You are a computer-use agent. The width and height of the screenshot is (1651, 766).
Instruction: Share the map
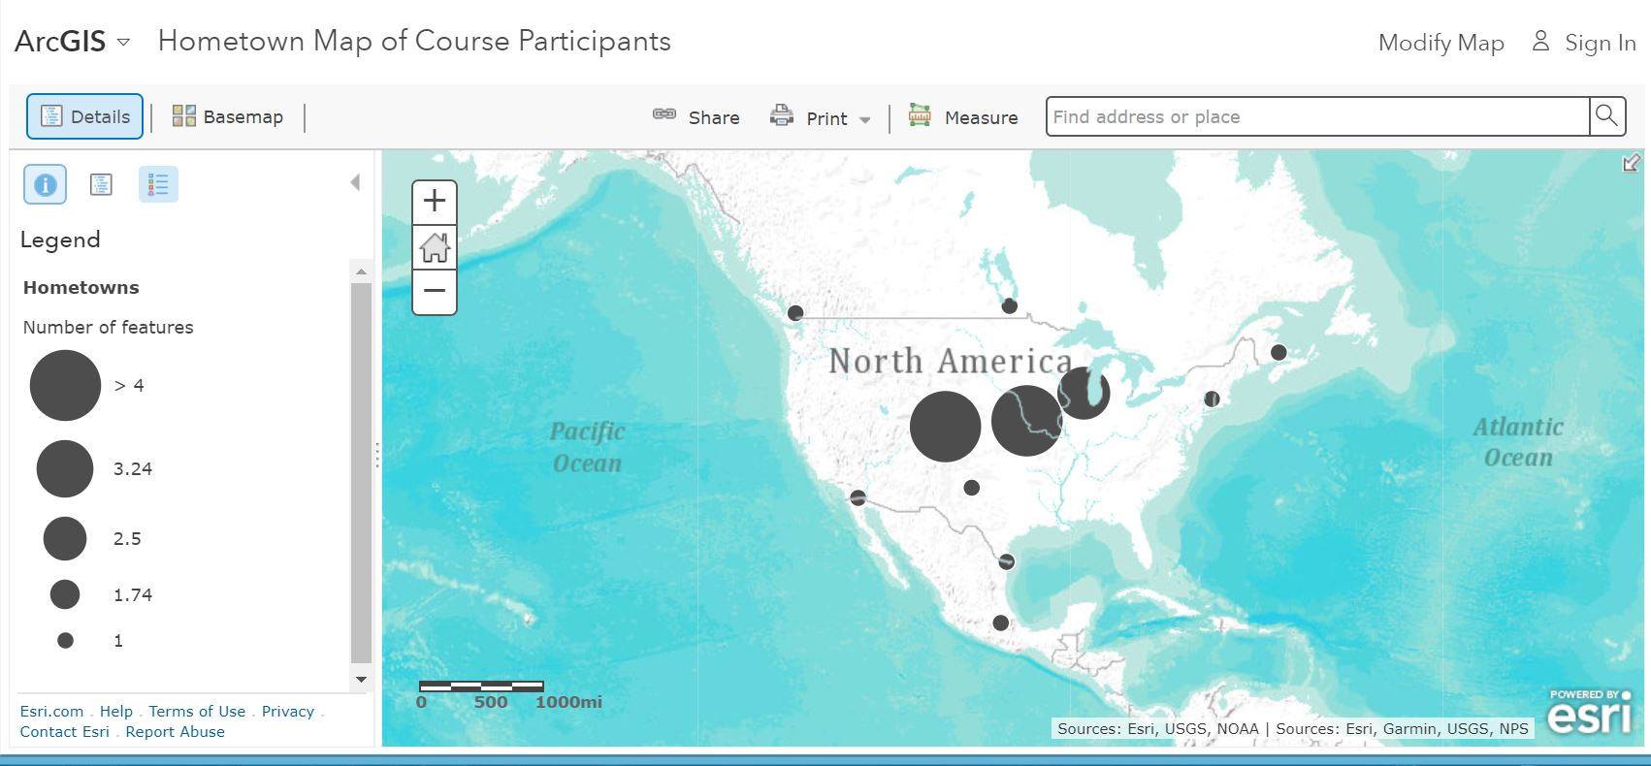(x=696, y=117)
